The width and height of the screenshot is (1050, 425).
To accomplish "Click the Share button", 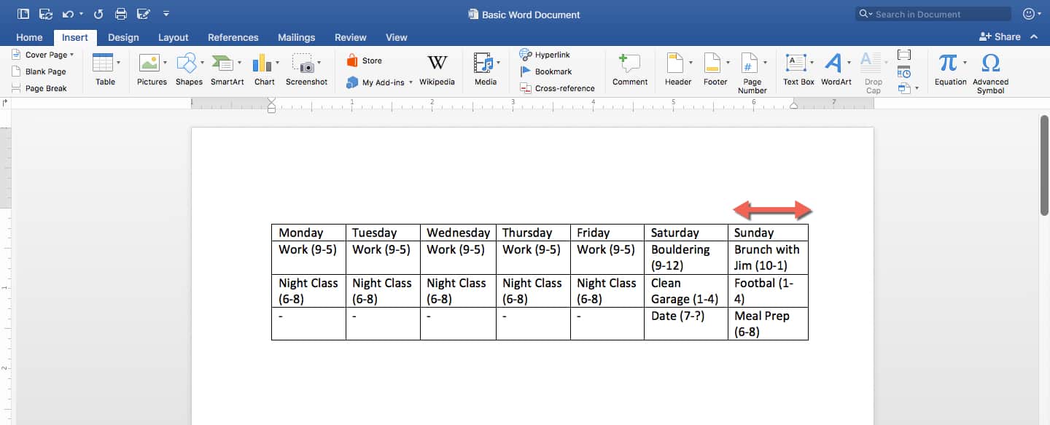I will pos(1000,36).
